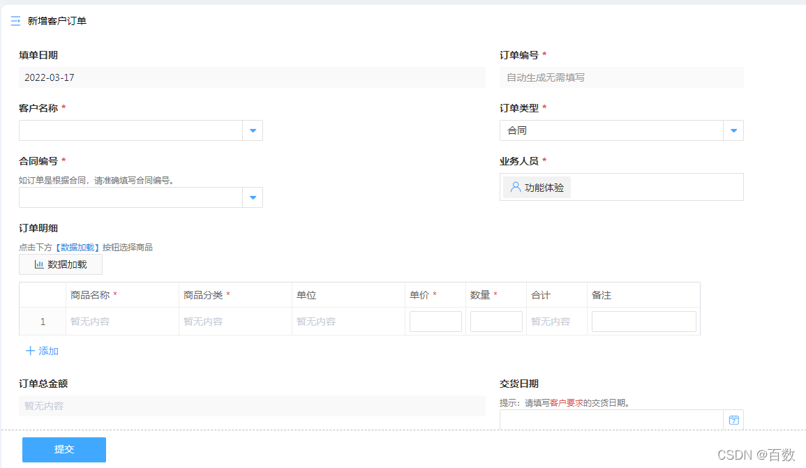
Task: Click the 添加 row link
Action: click(x=42, y=351)
